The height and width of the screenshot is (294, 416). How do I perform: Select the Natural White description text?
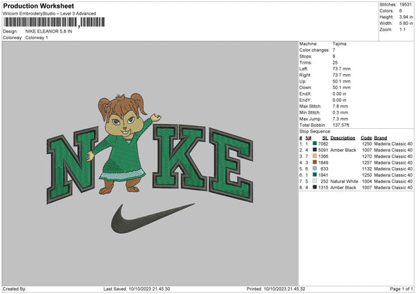point(344,181)
